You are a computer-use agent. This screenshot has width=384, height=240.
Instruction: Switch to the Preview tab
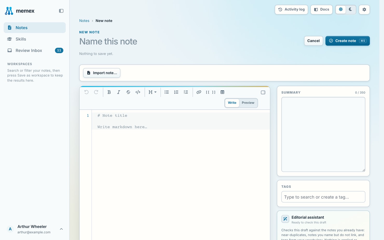pos(248,103)
